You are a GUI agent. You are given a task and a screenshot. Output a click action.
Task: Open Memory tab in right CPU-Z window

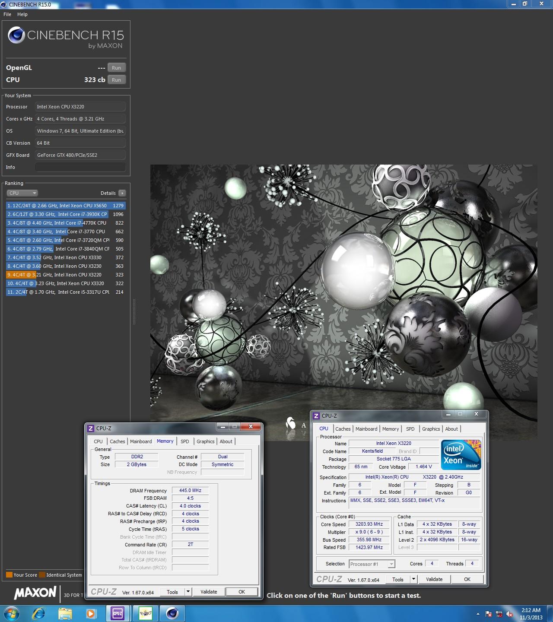(x=391, y=429)
